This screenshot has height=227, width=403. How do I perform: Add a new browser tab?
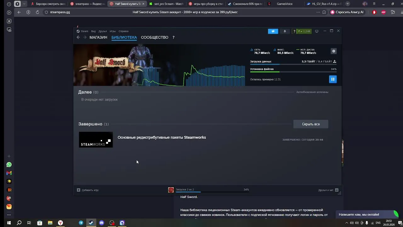pos(348,4)
